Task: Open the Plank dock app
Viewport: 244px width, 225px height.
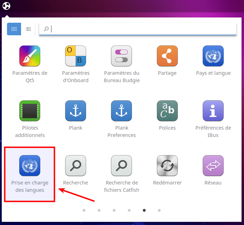Action: coord(76,111)
